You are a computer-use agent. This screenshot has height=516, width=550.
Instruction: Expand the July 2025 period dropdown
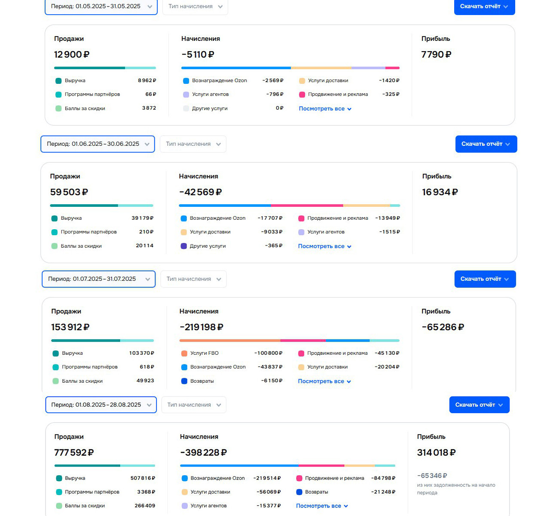coord(98,279)
